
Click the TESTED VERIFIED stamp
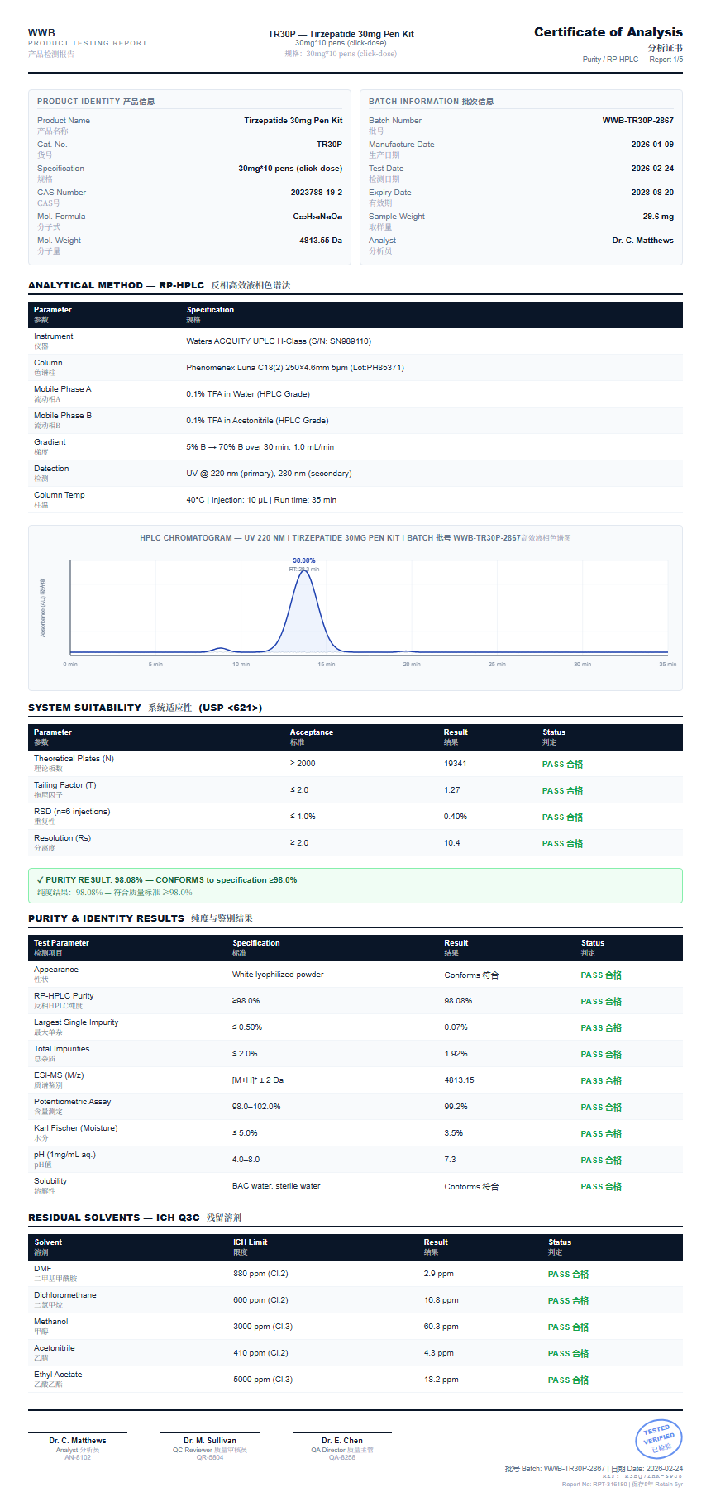pyautogui.click(x=658, y=1439)
